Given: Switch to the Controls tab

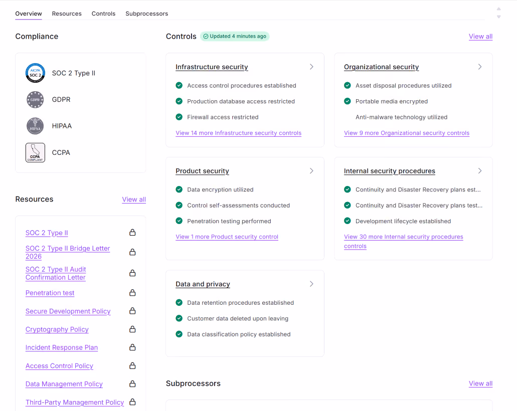Looking at the screenshot, I should [x=103, y=14].
